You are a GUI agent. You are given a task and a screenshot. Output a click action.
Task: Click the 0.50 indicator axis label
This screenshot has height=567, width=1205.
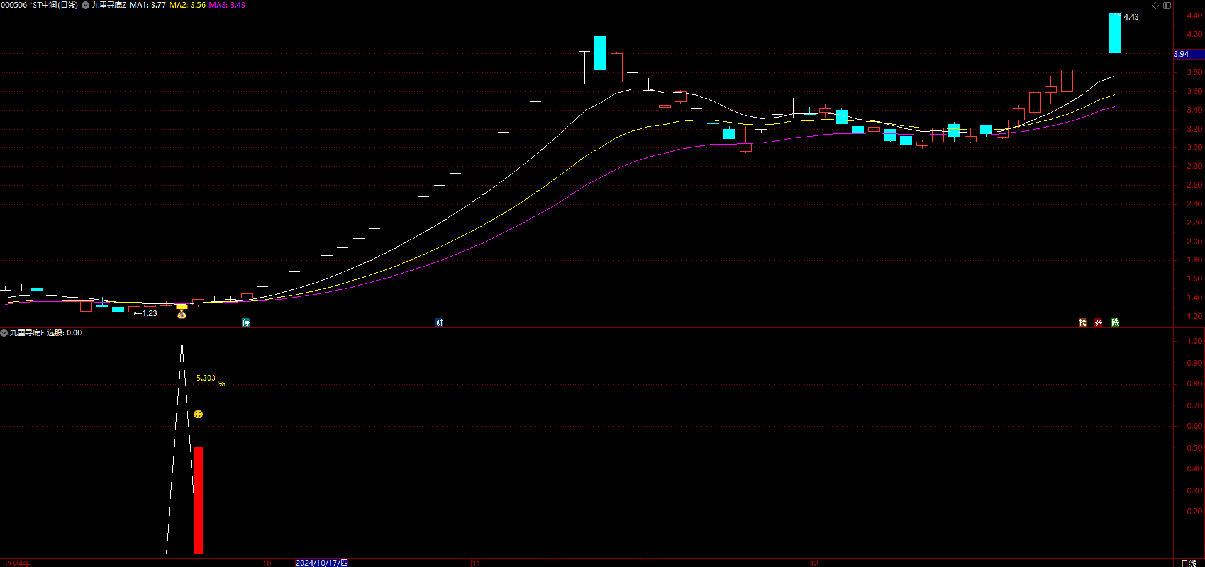coord(1194,448)
